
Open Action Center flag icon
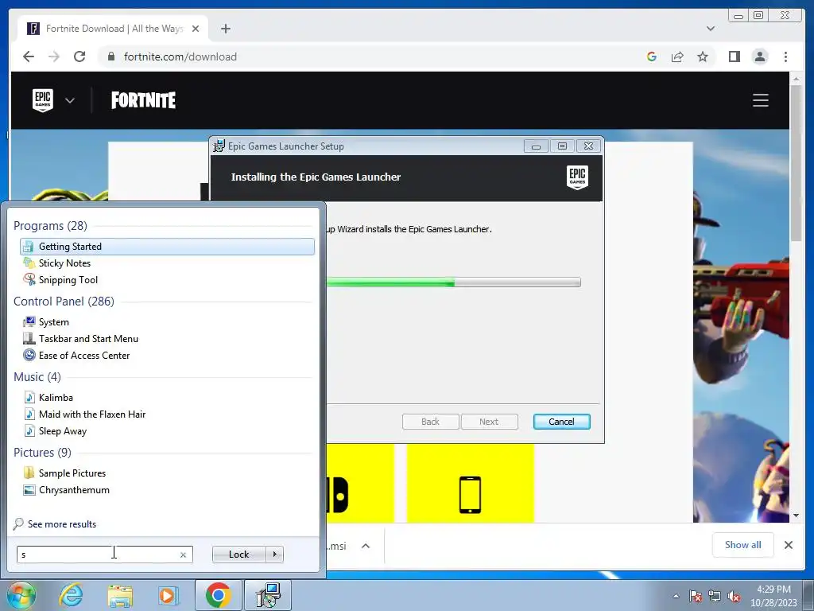point(696,596)
